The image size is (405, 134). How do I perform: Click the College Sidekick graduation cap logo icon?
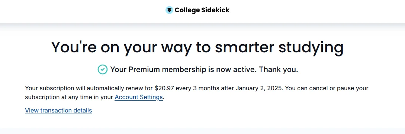point(169,10)
